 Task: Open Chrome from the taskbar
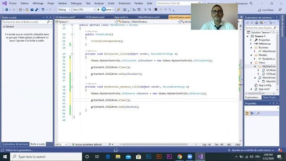[180, 157]
